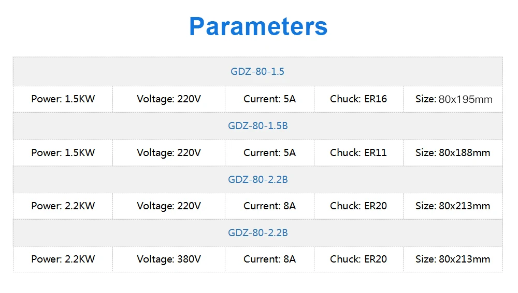Click Power: 1.5KW in GDZ-80-1.5 row
The image size is (518, 293).
pyautogui.click(x=63, y=99)
